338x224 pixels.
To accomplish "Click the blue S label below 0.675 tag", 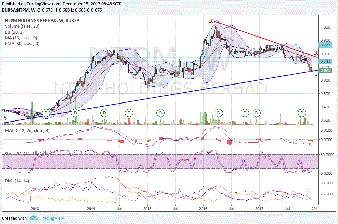I will coord(316,76).
